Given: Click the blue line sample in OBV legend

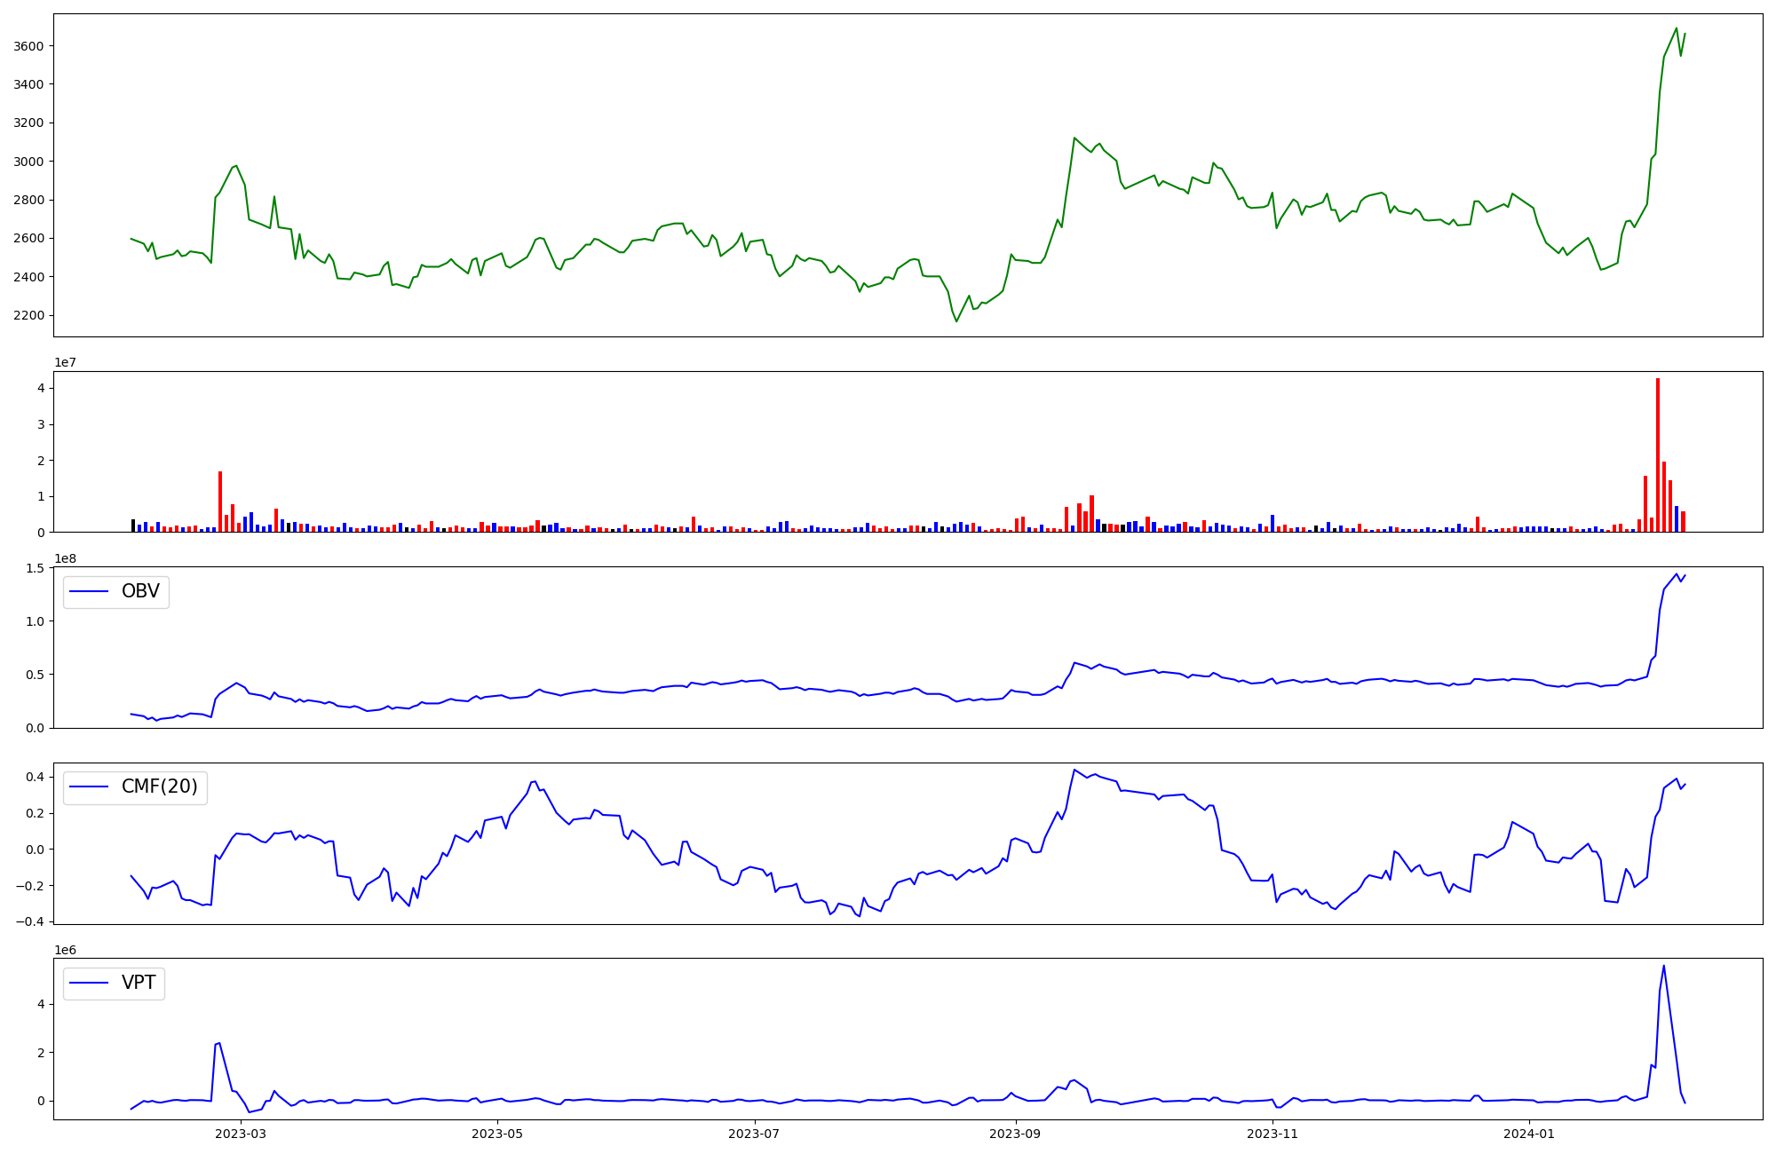Looking at the screenshot, I should tap(89, 592).
